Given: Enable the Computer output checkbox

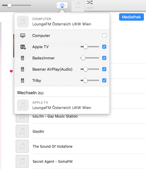Looking at the screenshot, I should click(x=104, y=35).
